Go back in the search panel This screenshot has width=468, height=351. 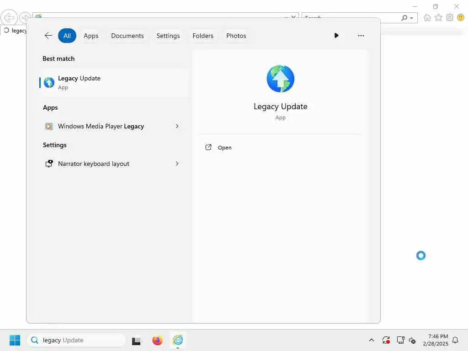tap(48, 36)
